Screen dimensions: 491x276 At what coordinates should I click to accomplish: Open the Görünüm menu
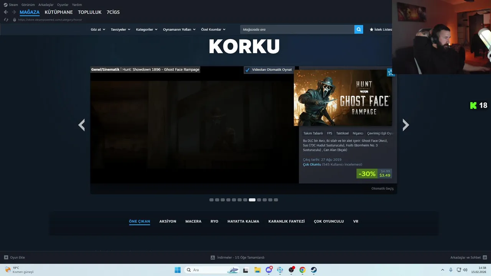click(x=28, y=5)
